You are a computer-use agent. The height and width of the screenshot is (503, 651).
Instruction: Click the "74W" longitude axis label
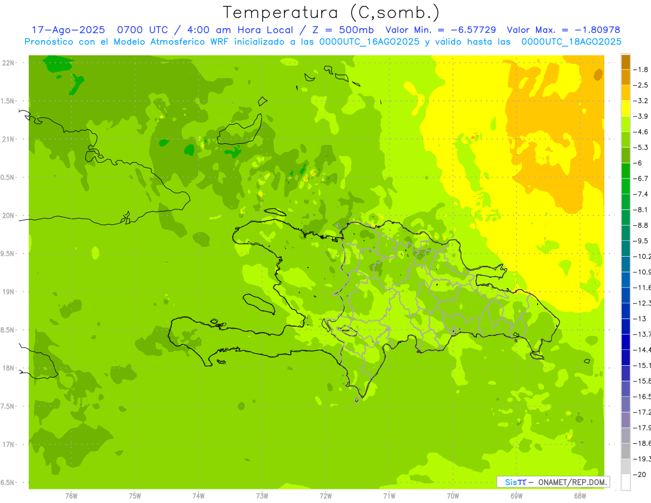[x=199, y=495]
